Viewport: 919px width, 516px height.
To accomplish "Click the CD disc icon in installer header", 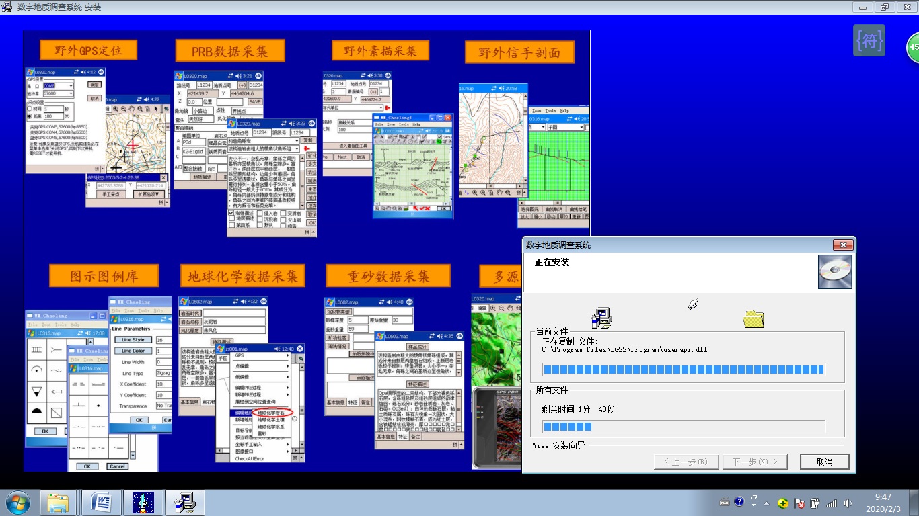I will coord(835,271).
